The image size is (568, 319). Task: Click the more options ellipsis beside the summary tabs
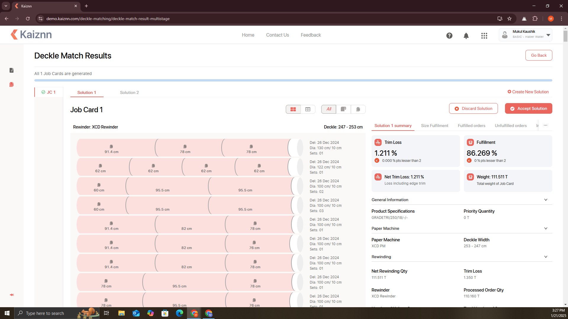tap(545, 126)
